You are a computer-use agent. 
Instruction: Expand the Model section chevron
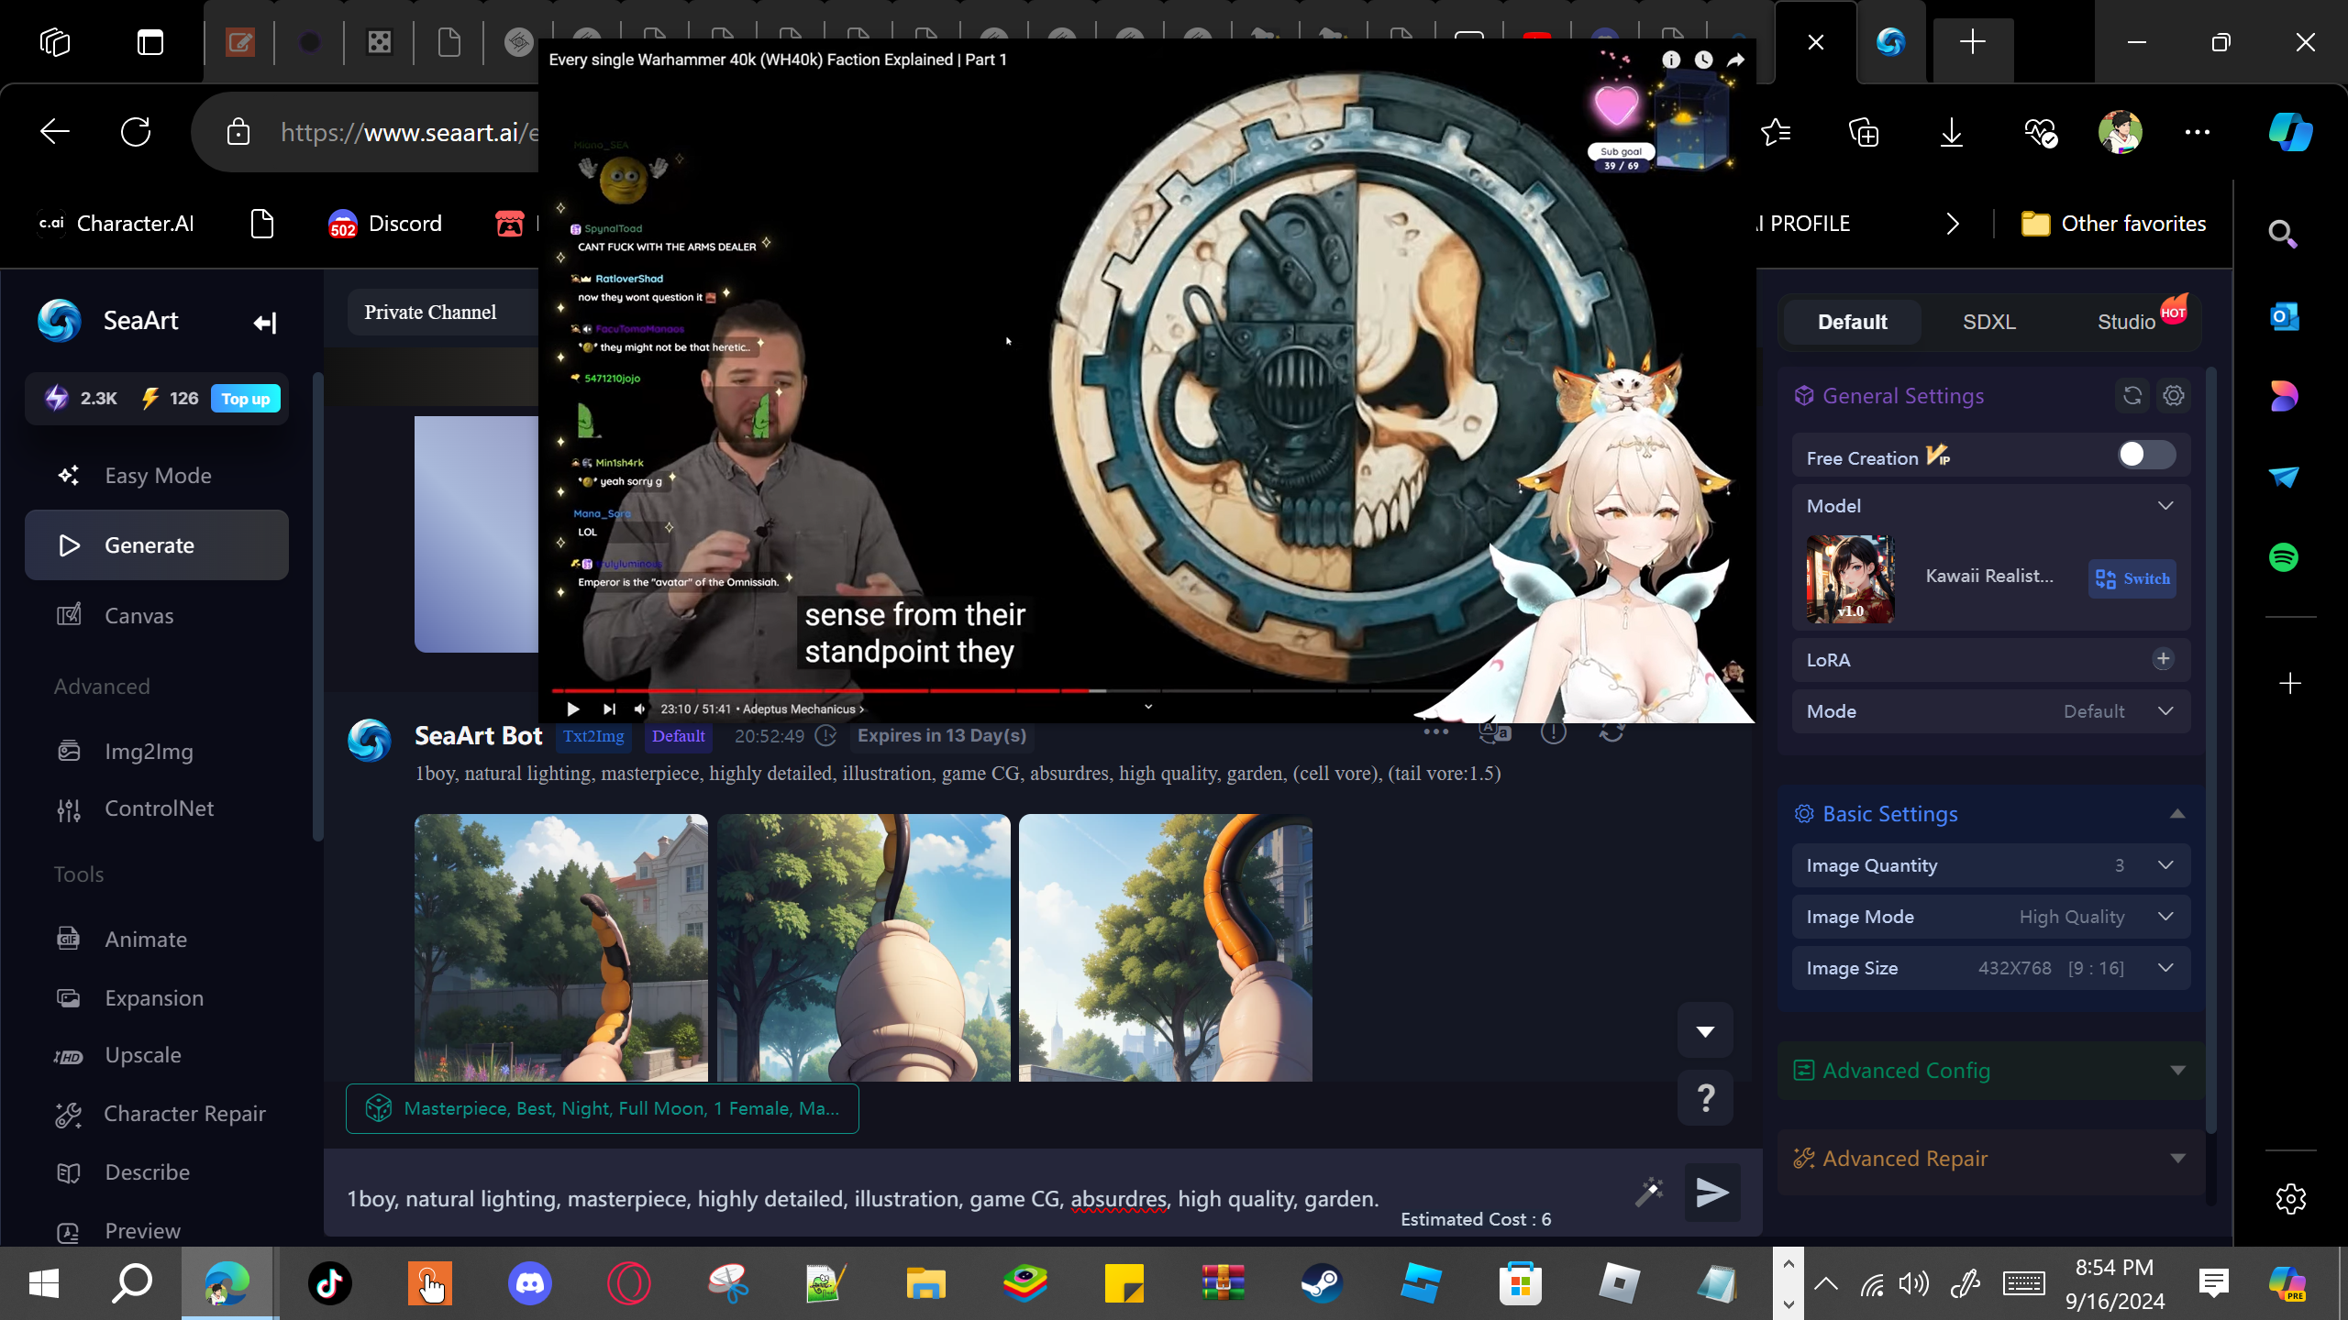[x=2165, y=506]
